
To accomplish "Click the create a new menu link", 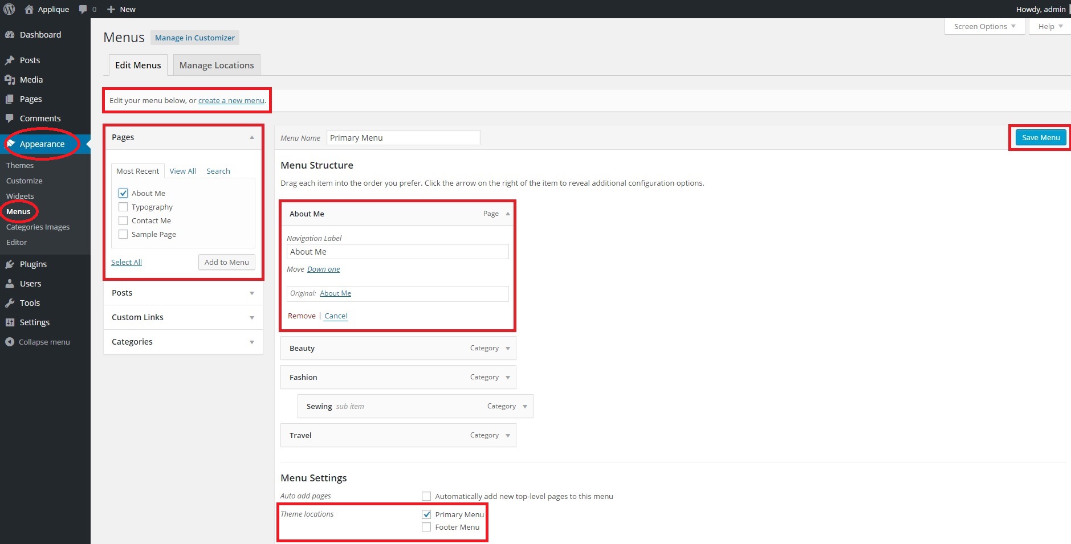I will [231, 101].
